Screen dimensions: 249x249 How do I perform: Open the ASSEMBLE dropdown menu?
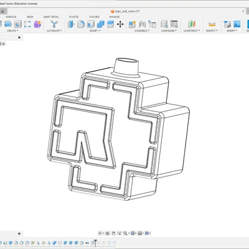142,31
